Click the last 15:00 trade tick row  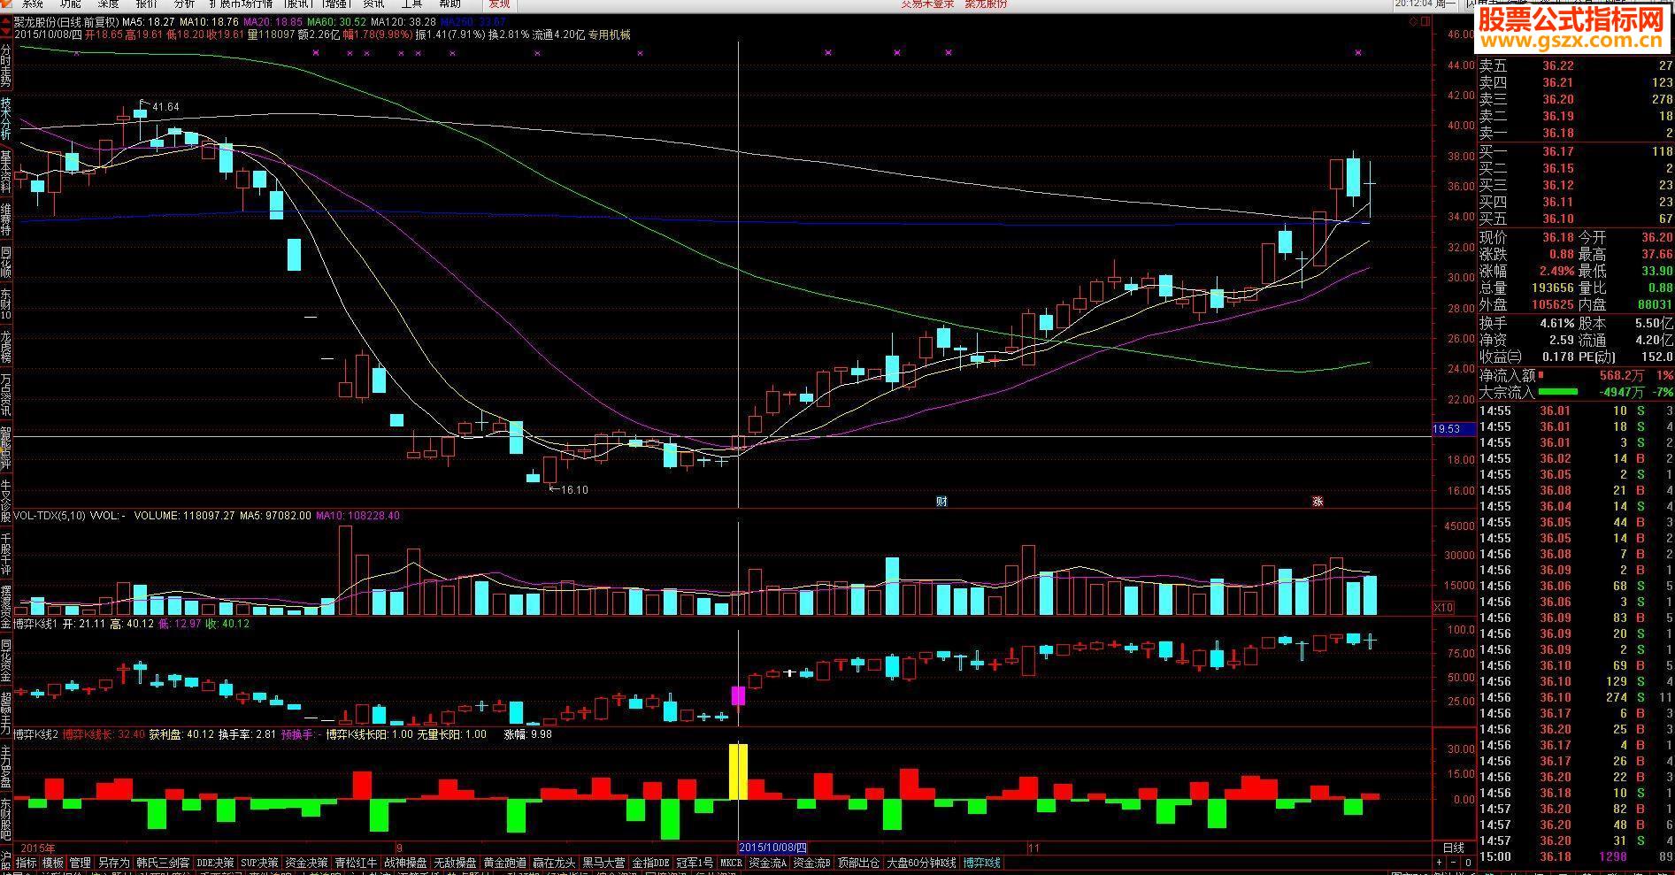click(x=1576, y=856)
